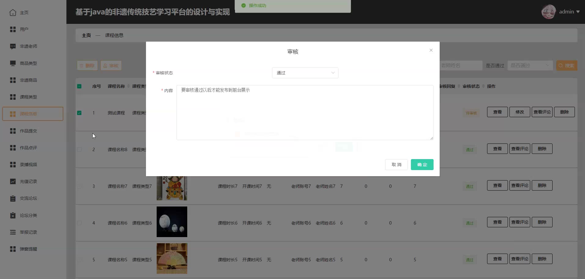Open the 用户 grid icon in sidebar
This screenshot has width=585, height=279.
pyautogui.click(x=13, y=29)
